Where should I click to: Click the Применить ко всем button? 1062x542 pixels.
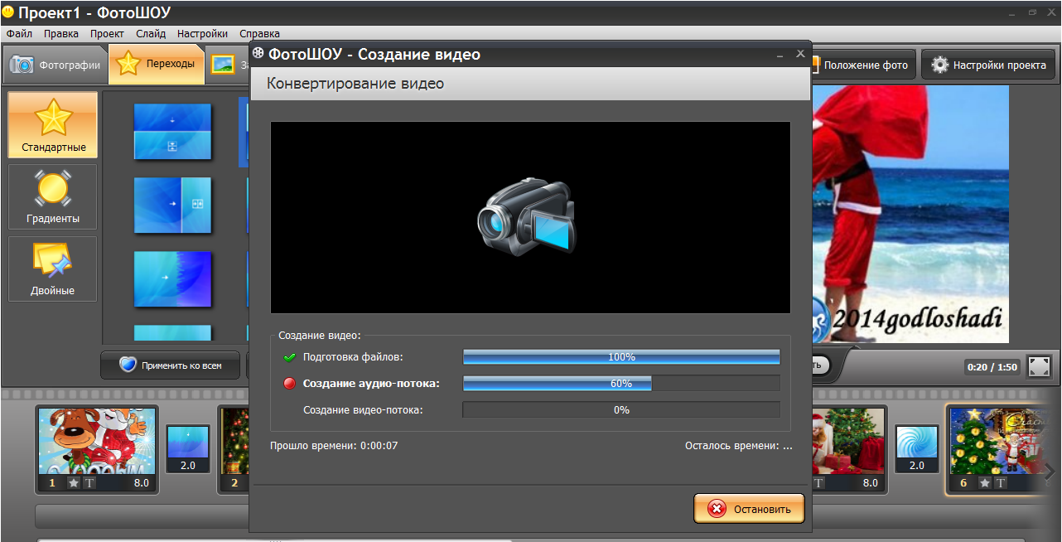[171, 365]
